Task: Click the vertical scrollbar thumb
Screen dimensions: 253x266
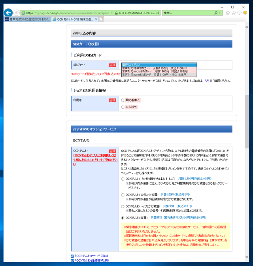Action: pyautogui.click(x=247, y=121)
